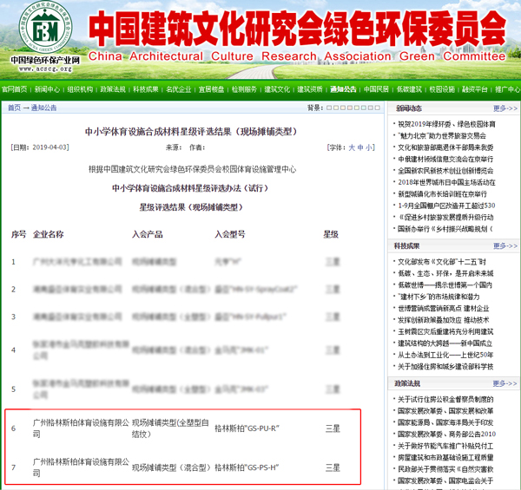This screenshot has width=521, height=490.
Task: Click product 现场摊铺类型(全塑型自结纹) in row 6
Action: 170,428
